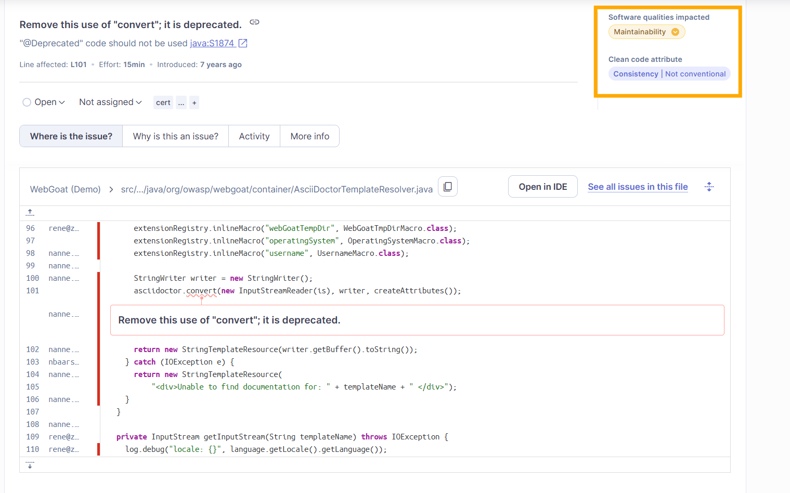Expand code lines below line 110
790x493 pixels.
point(30,465)
